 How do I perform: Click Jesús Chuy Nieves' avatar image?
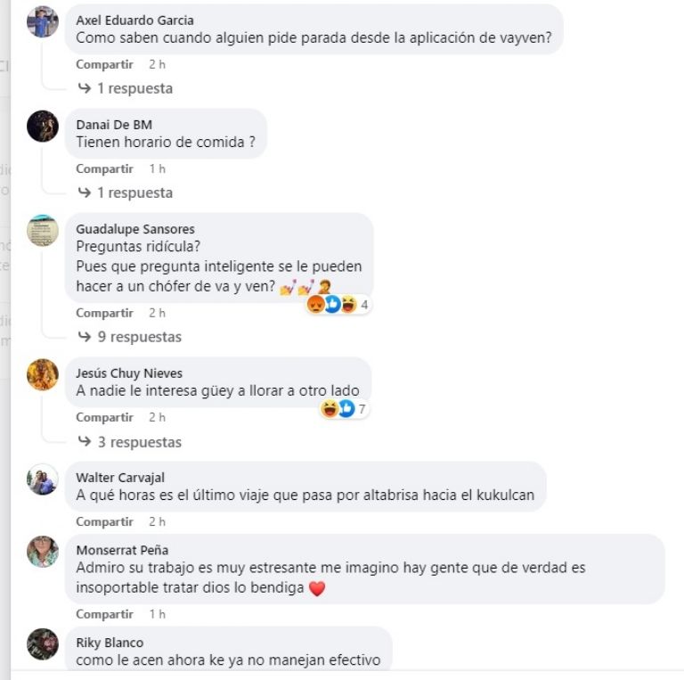pos(43,374)
